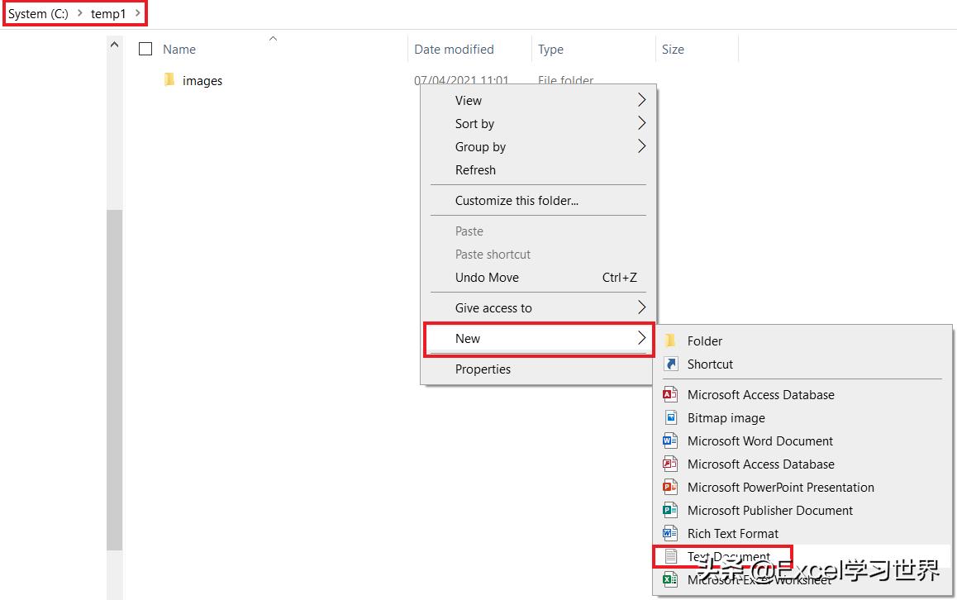957x600 pixels.
Task: Expand the View submenu arrow
Action: (x=641, y=100)
